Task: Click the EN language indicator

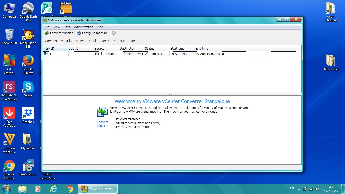Action: click(x=292, y=188)
